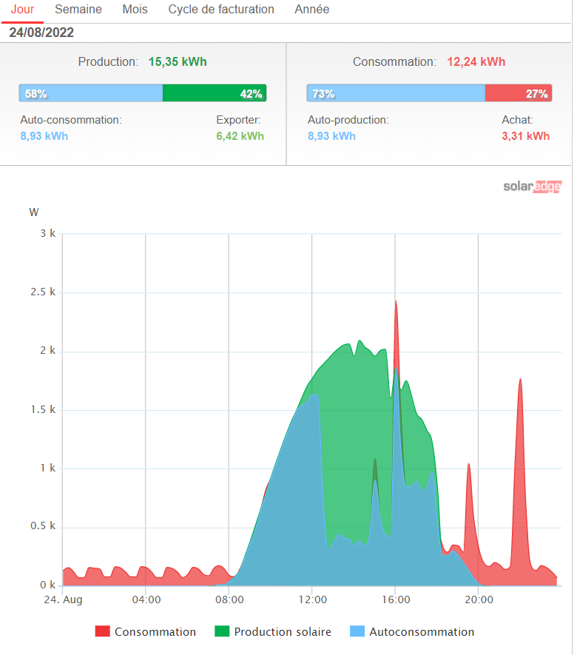Click the green Production solaire legend swatch

[222, 631]
